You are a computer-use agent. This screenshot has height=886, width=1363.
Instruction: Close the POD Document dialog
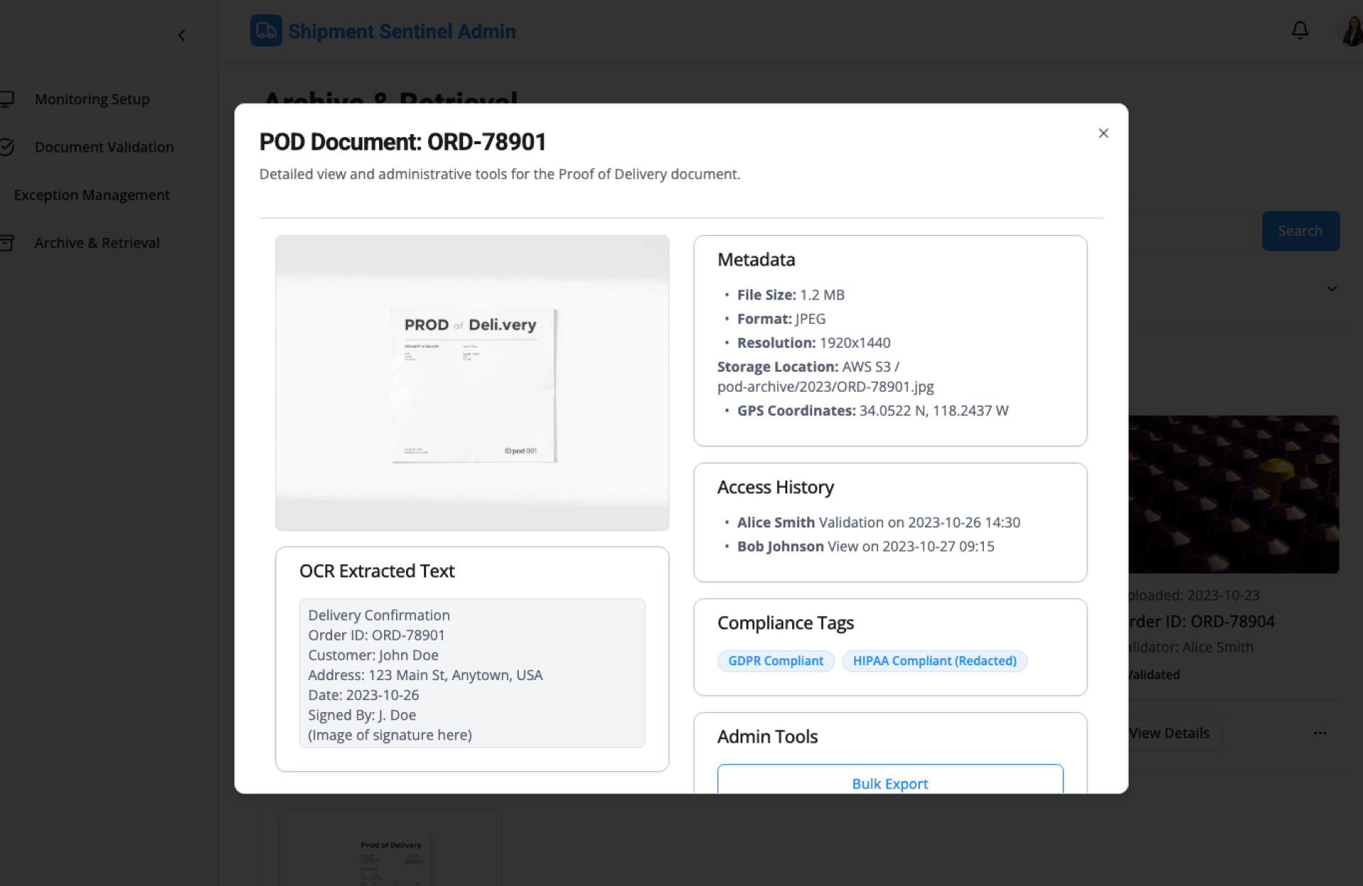click(x=1103, y=133)
